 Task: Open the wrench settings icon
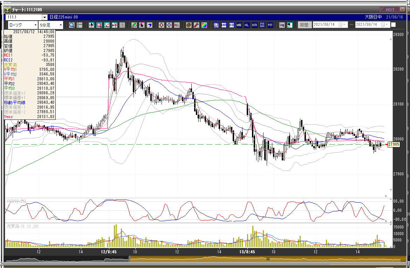click(x=196, y=25)
